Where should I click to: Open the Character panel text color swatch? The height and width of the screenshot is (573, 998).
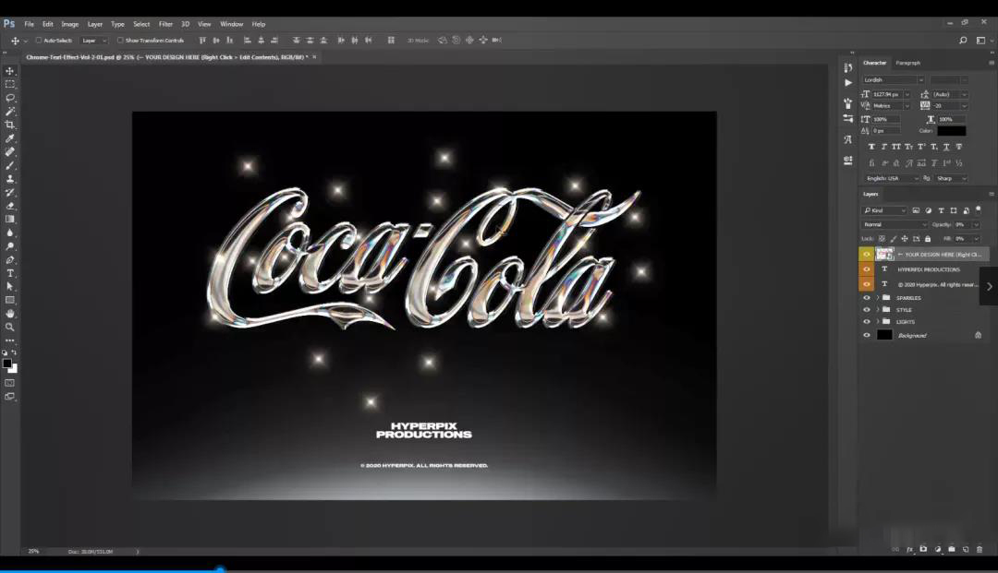click(x=951, y=131)
